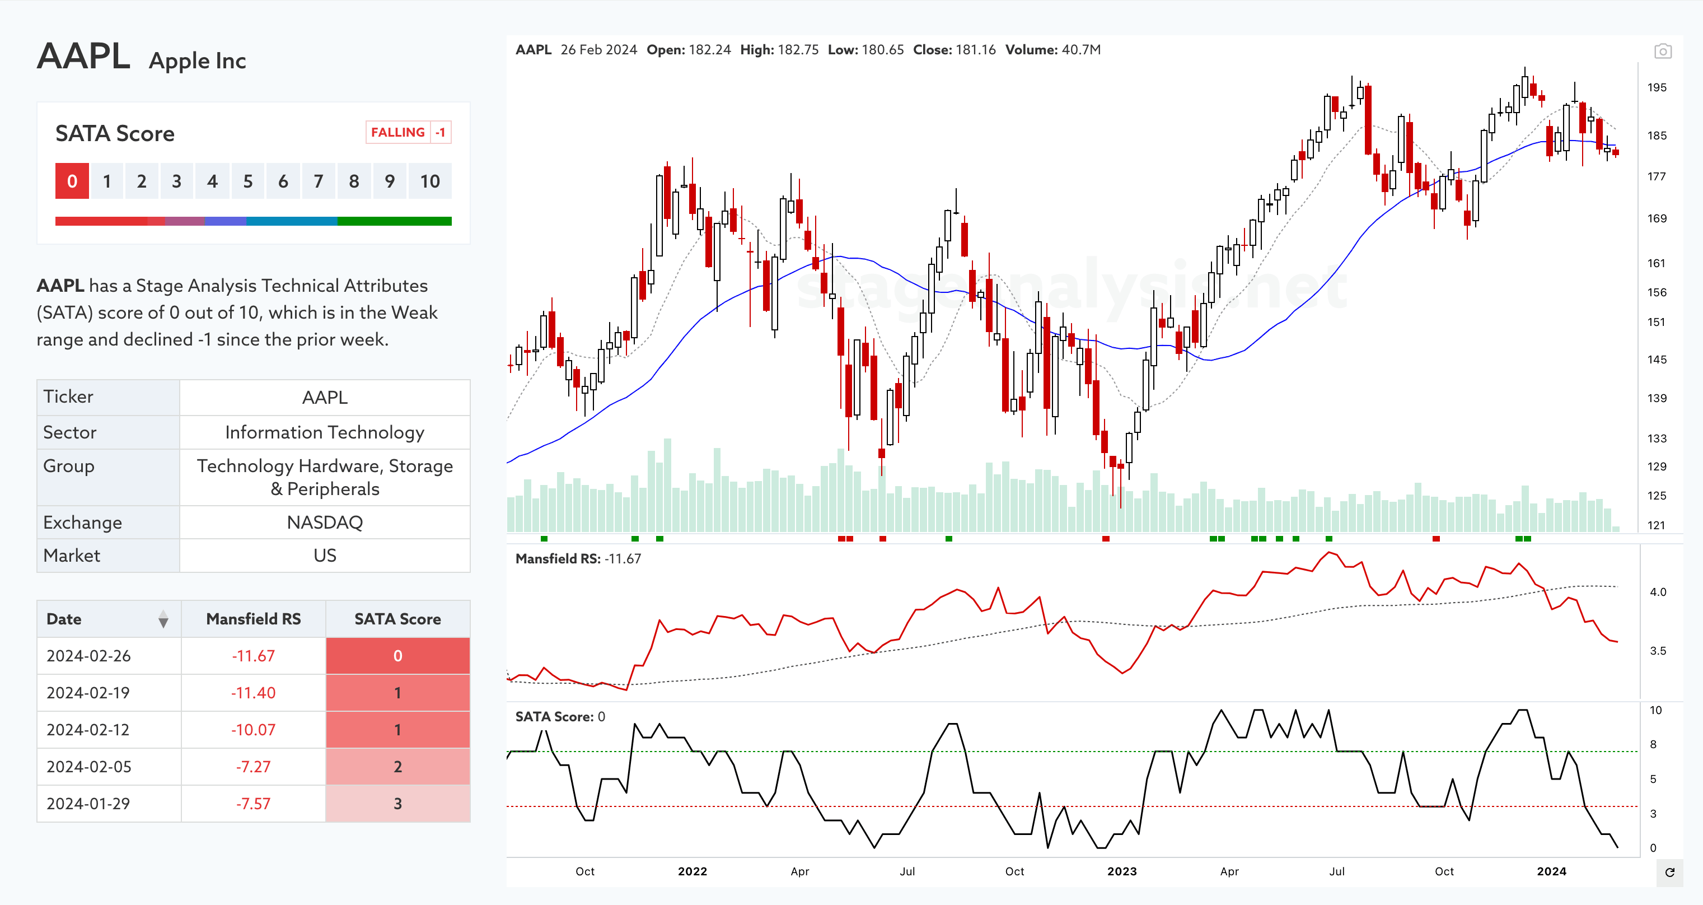Viewport: 1703px width, 905px height.
Task: Click the date 2024-02-12 in the table
Action: pyautogui.click(x=88, y=730)
